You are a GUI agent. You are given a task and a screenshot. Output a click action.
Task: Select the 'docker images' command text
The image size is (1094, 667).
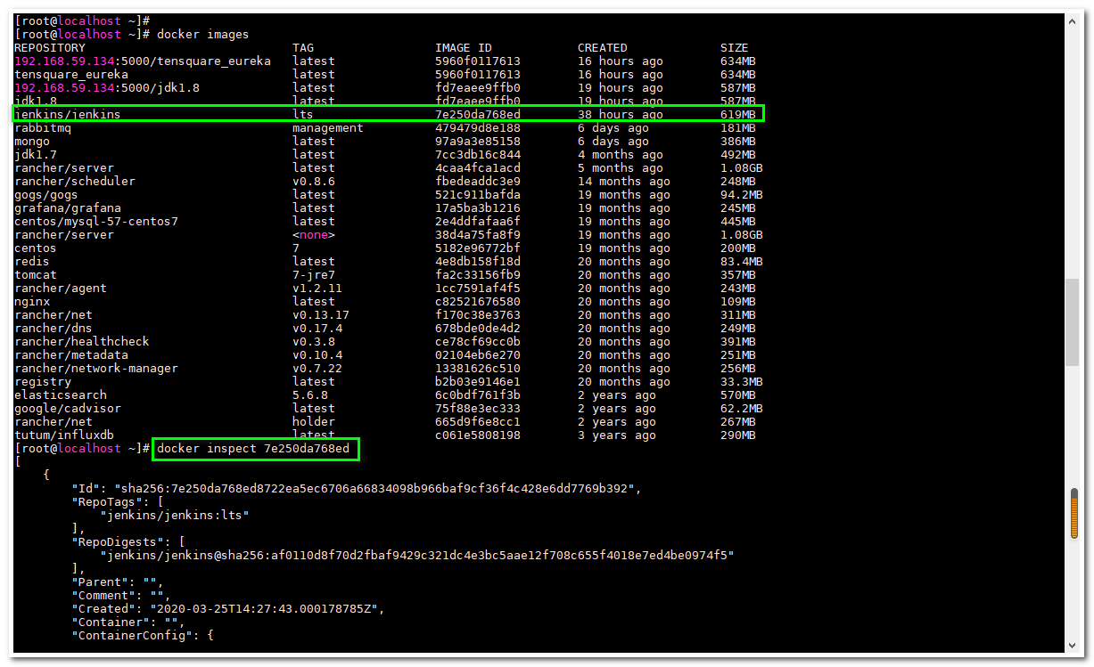tap(202, 34)
